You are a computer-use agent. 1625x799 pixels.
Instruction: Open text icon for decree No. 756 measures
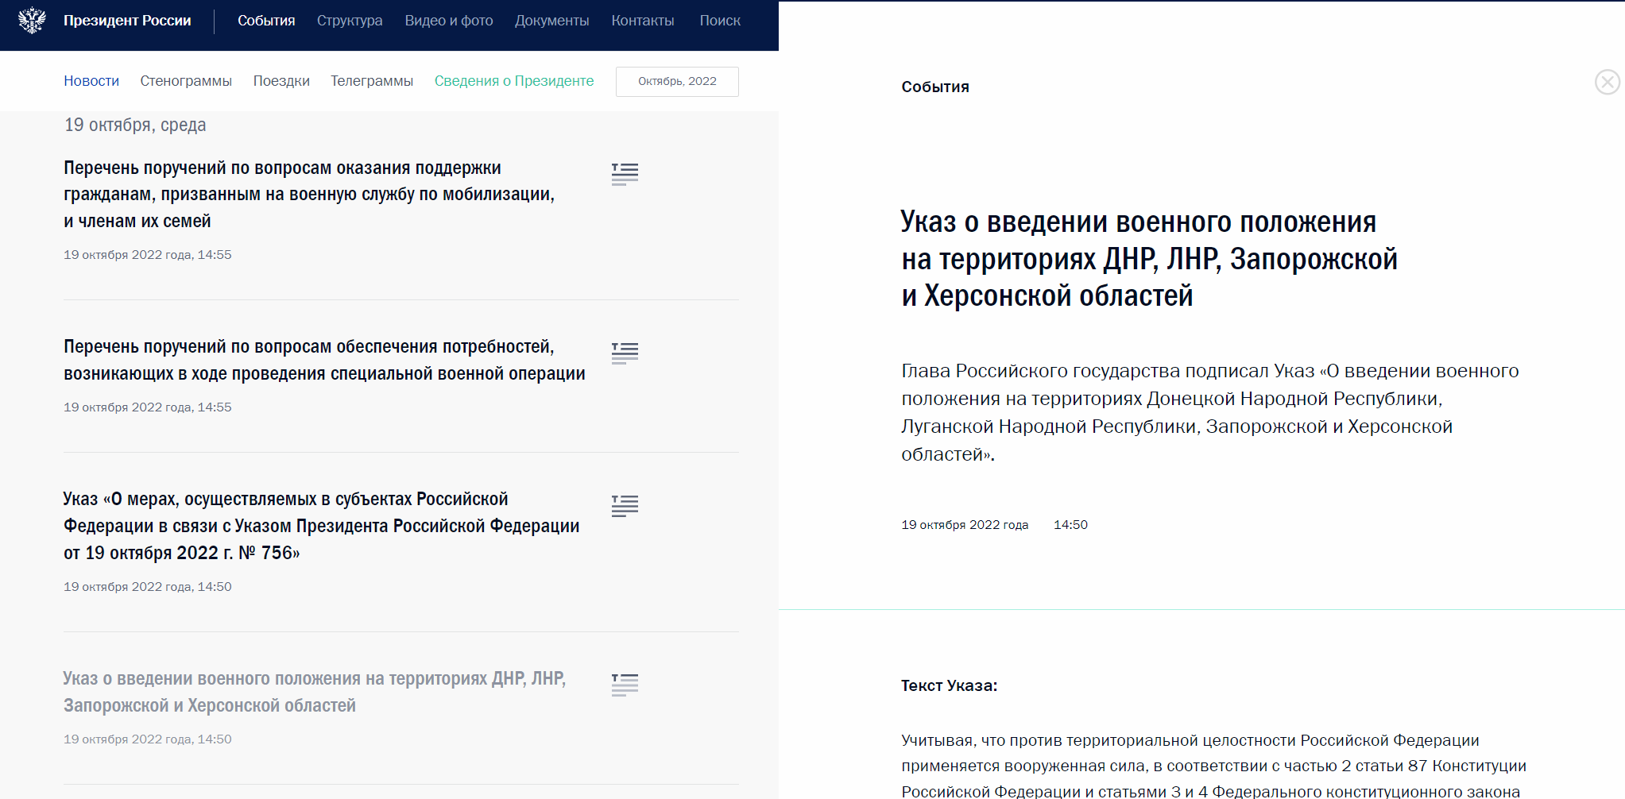click(x=625, y=506)
